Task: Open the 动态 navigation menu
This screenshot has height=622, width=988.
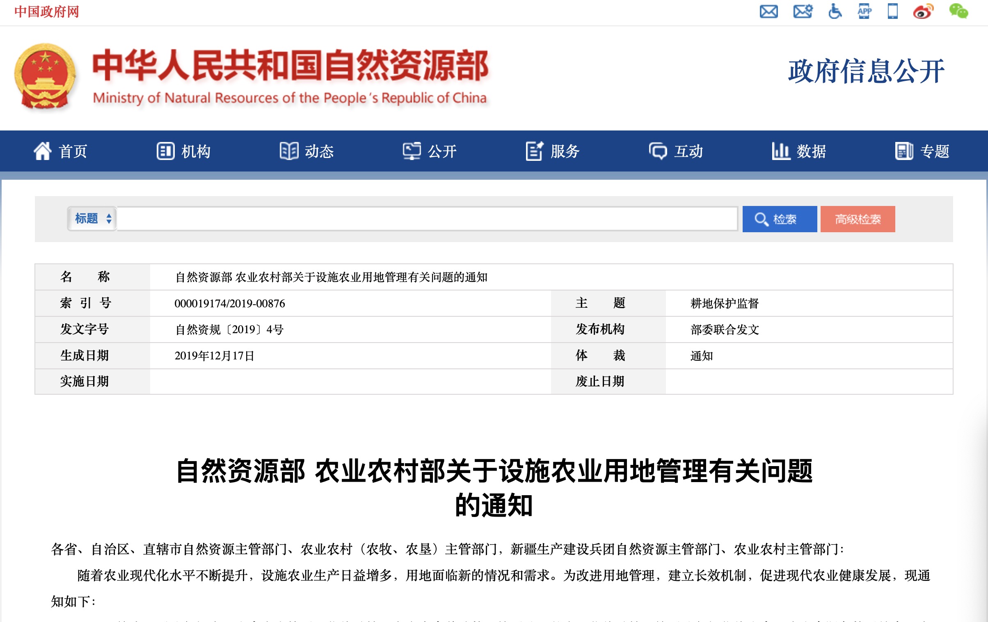Action: coord(307,151)
